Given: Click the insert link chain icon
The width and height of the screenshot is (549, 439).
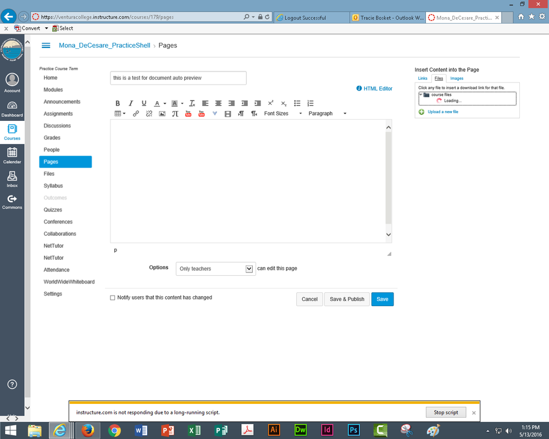Looking at the screenshot, I should click(x=136, y=114).
